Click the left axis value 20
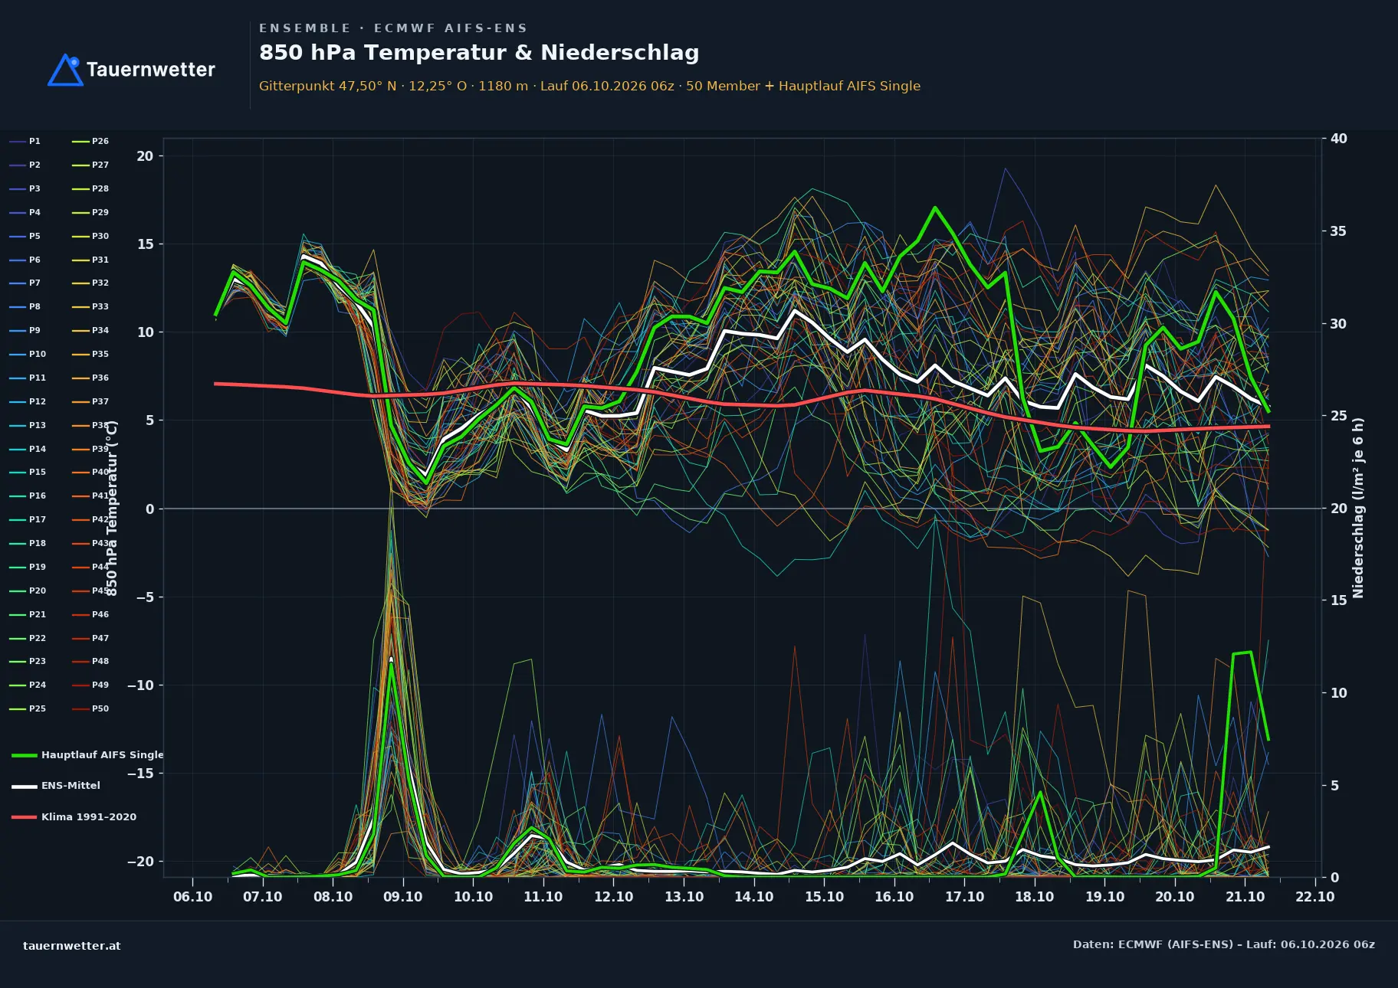Viewport: 1398px width, 988px height. (145, 156)
